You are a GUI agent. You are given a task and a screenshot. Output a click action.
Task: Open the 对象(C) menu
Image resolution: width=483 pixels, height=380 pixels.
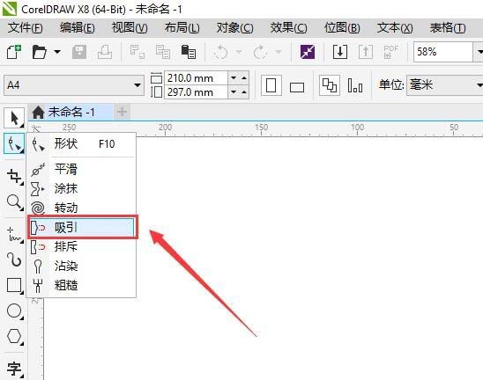click(235, 28)
